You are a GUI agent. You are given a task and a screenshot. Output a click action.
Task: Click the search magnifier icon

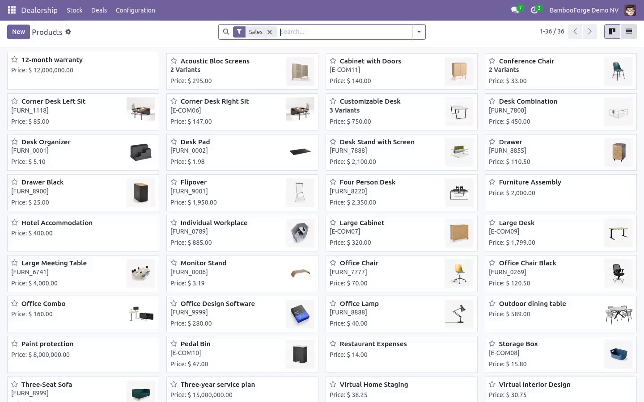pyautogui.click(x=226, y=32)
